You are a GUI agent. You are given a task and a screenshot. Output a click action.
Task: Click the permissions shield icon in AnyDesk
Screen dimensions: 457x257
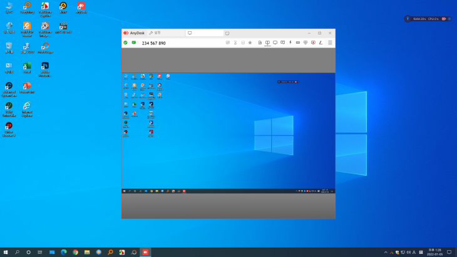305,43
